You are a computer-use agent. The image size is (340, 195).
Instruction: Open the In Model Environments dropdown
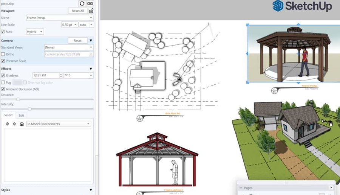pos(59,124)
